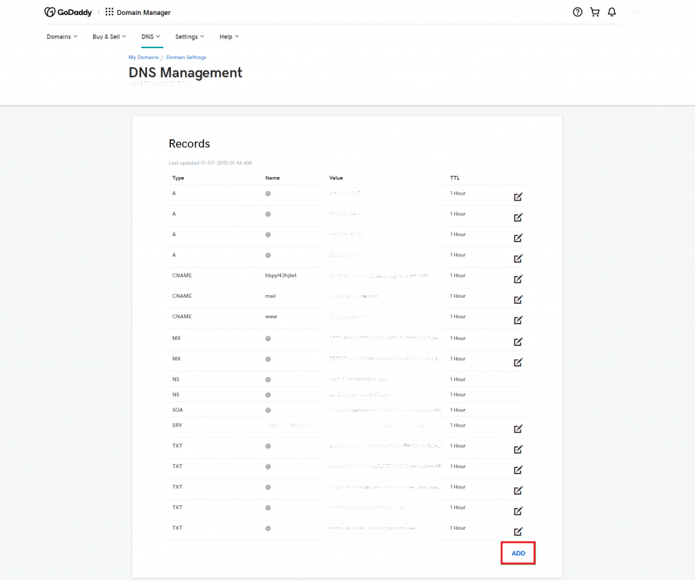Open the Domains menu
The height and width of the screenshot is (582, 695).
click(62, 37)
